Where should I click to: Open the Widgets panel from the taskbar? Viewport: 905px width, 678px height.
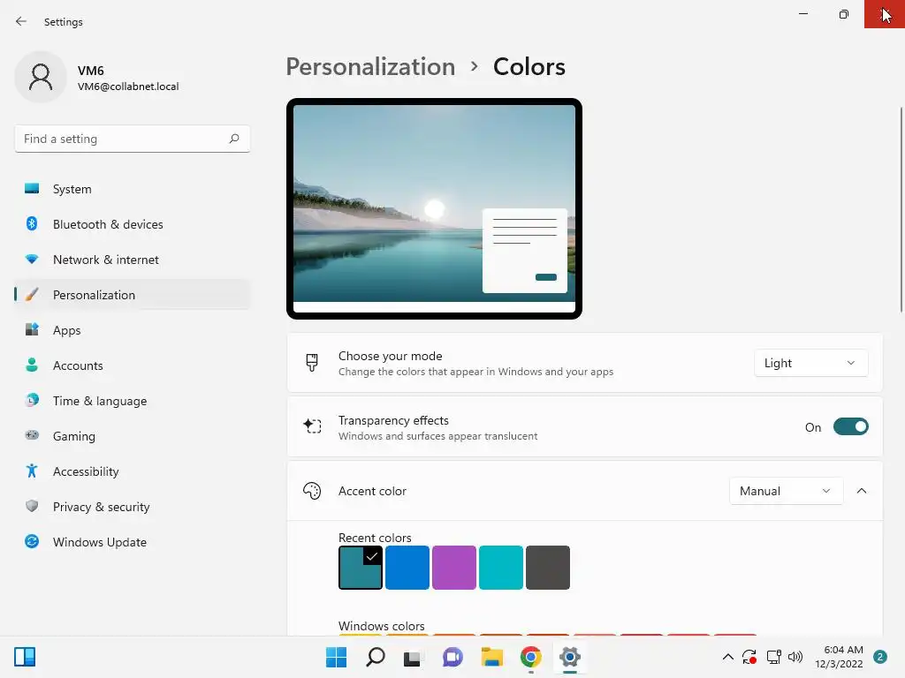point(25,657)
